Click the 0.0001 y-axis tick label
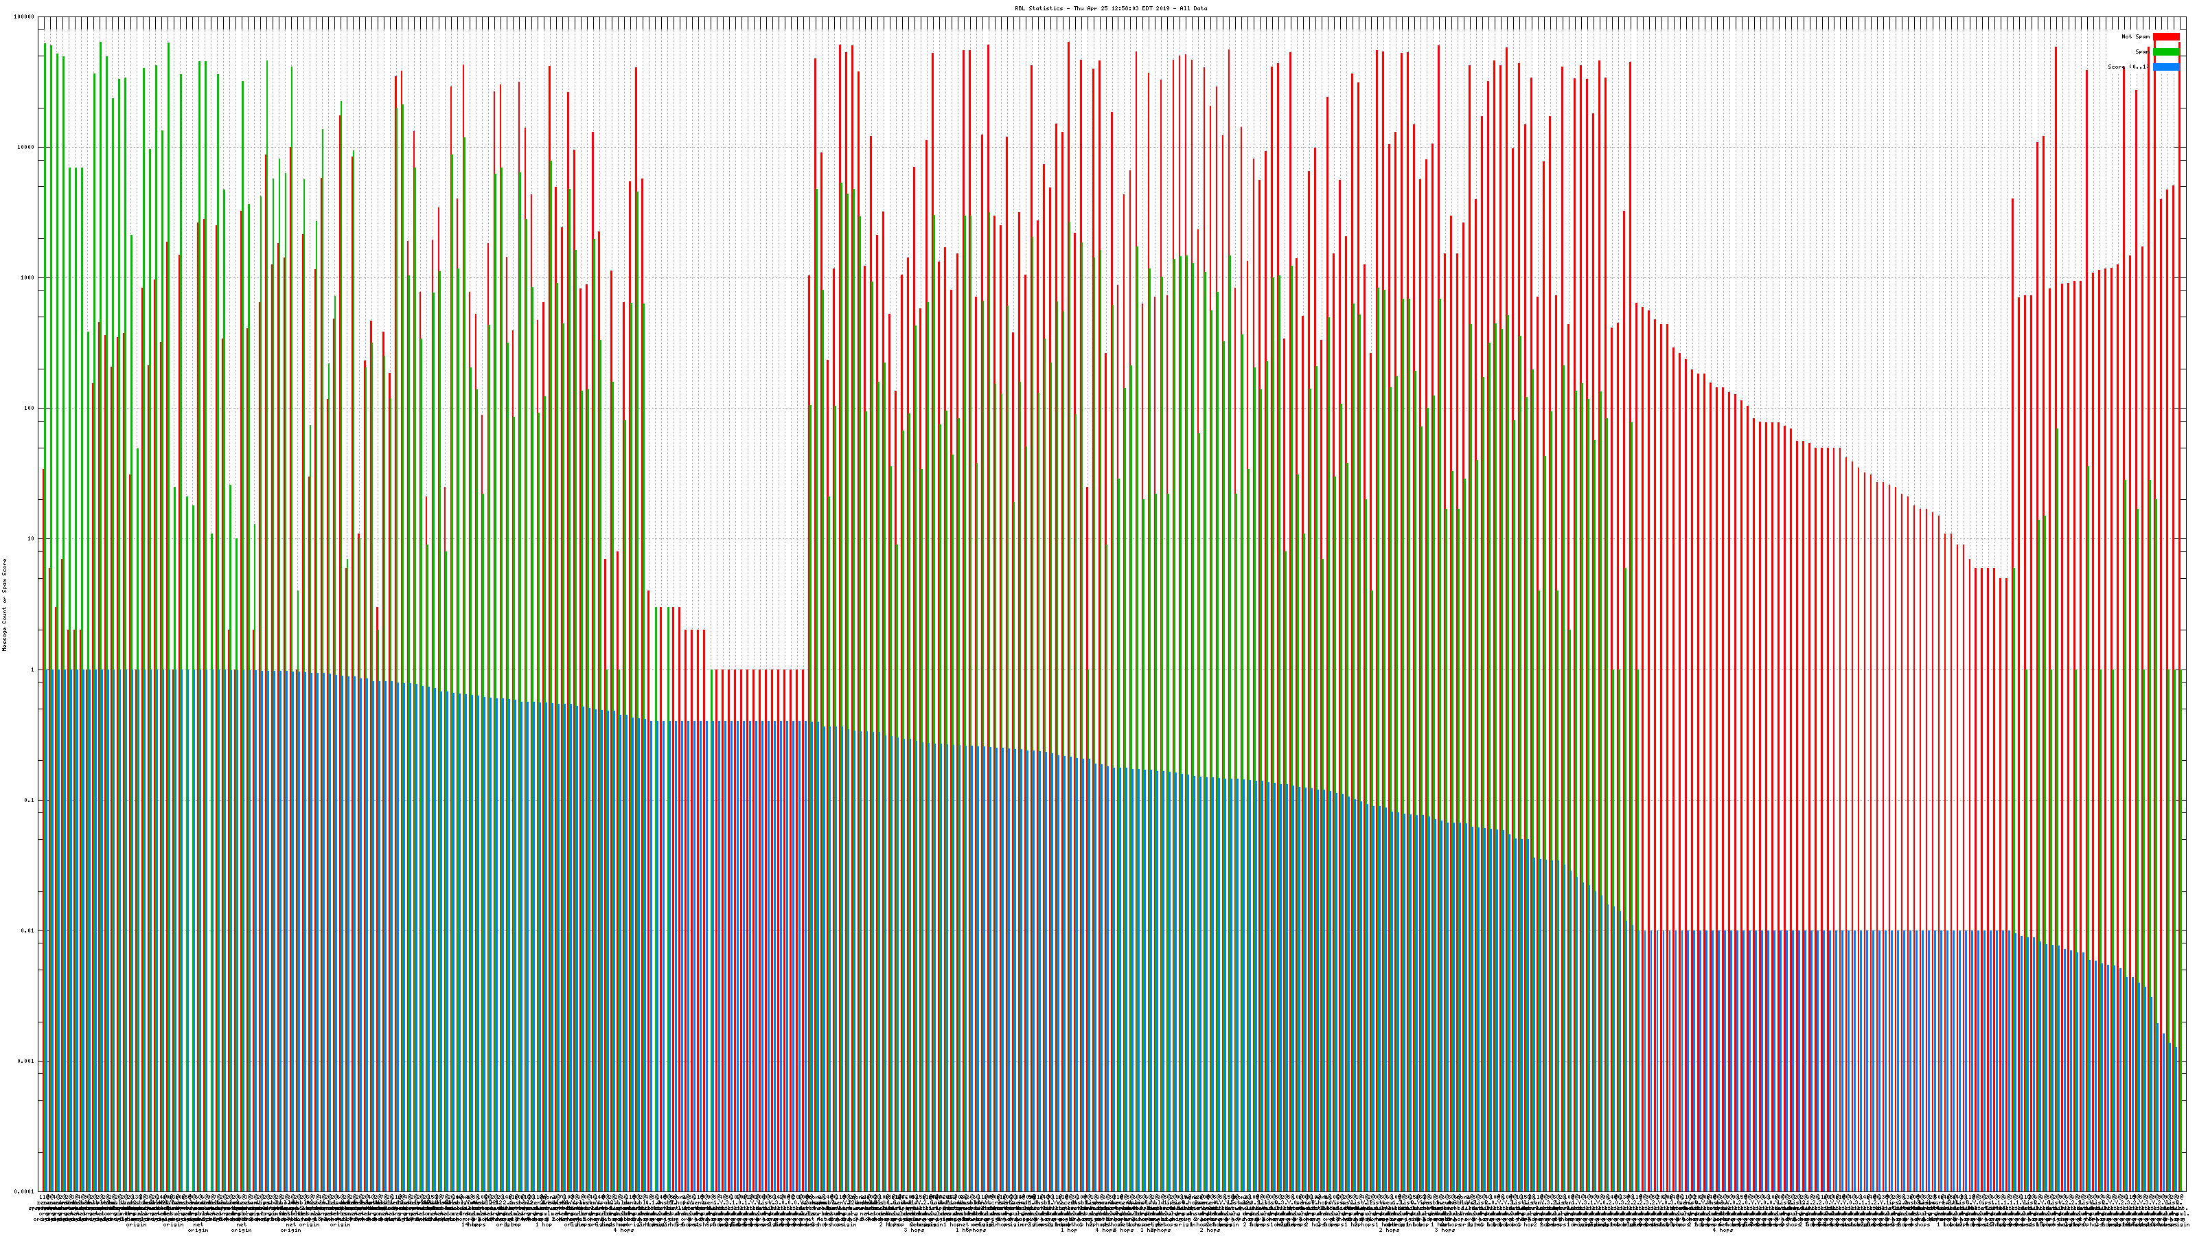This screenshot has height=1236, width=2197. click(25, 1191)
